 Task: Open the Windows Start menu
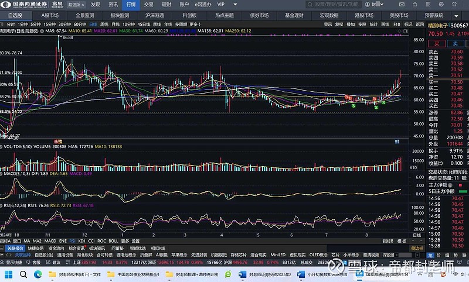pyautogui.click(x=8, y=274)
